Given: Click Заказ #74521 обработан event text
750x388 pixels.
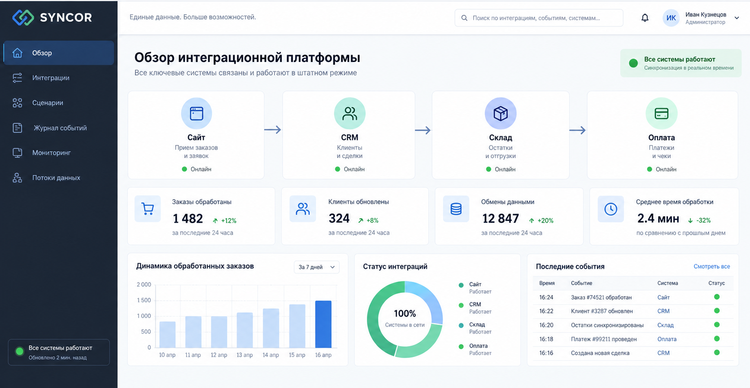Looking at the screenshot, I should (601, 297).
